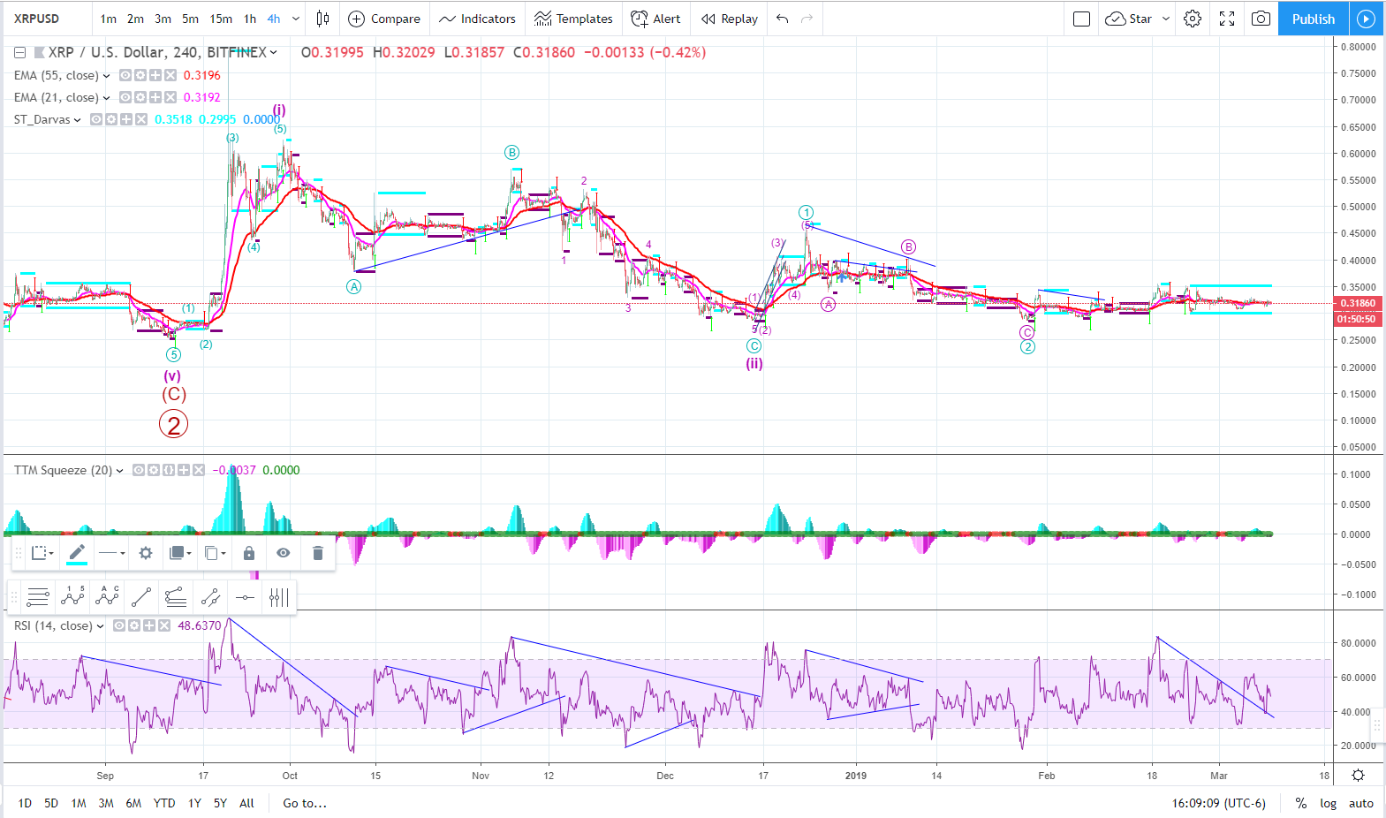The height and width of the screenshot is (818, 1386).
Task: Collapse the main chart legend
Action: coord(19,52)
